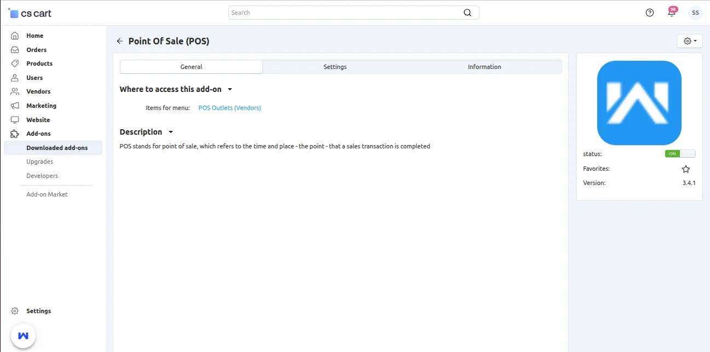Click the floating W widget button
This screenshot has height=352, width=710.
tap(23, 336)
